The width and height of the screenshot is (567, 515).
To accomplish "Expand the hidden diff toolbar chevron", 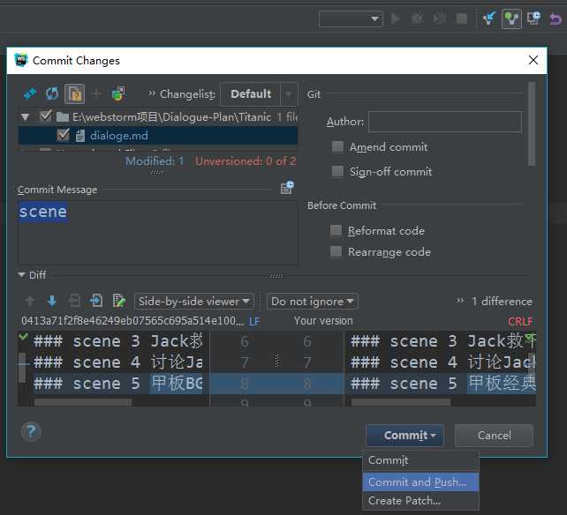I will (x=460, y=301).
